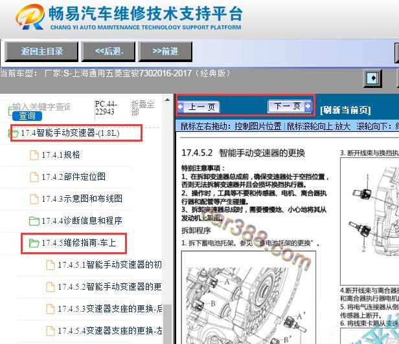Click the 刷新当前页 link

[x=345, y=110]
